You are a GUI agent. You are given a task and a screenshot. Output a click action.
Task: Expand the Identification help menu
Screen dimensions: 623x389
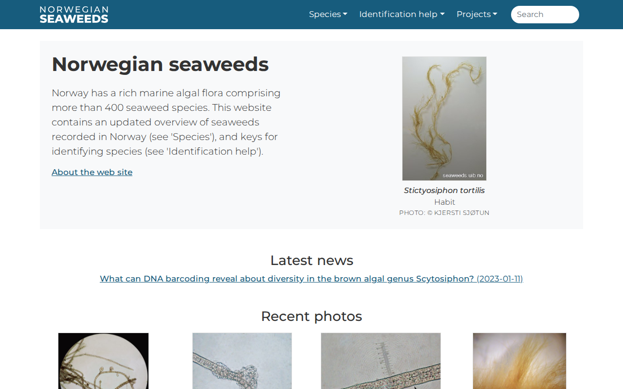coord(402,14)
